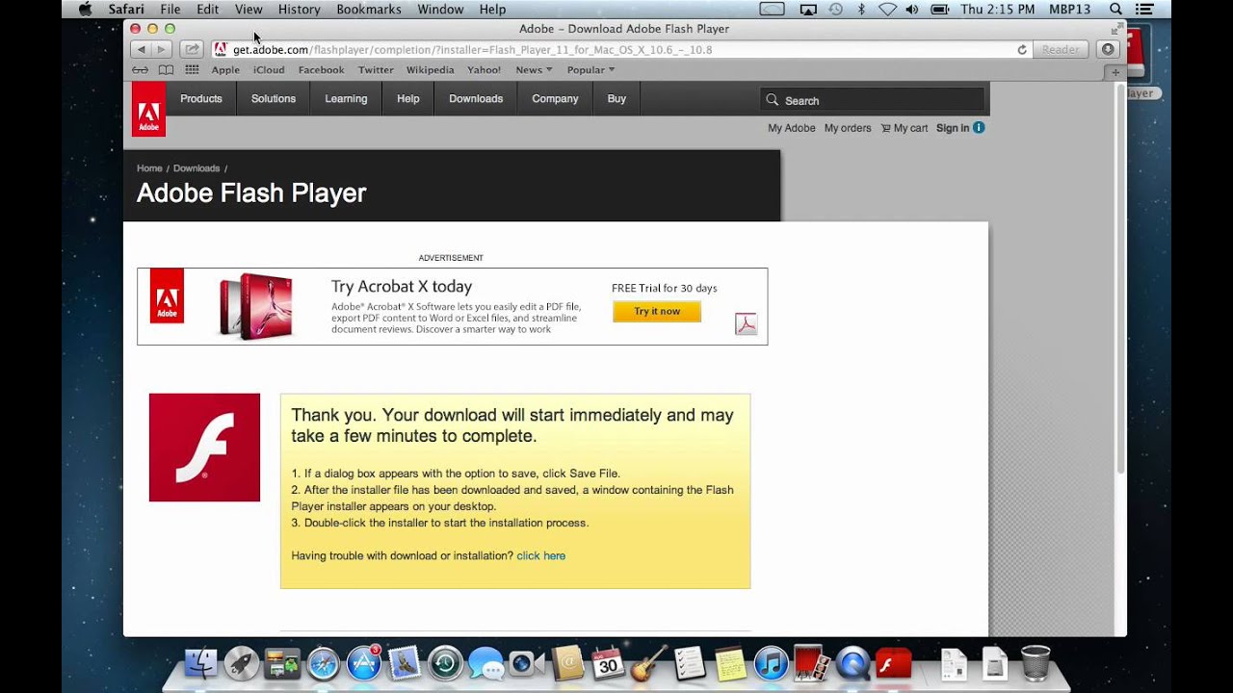
Task: Open the Window menu
Action: pos(440,9)
